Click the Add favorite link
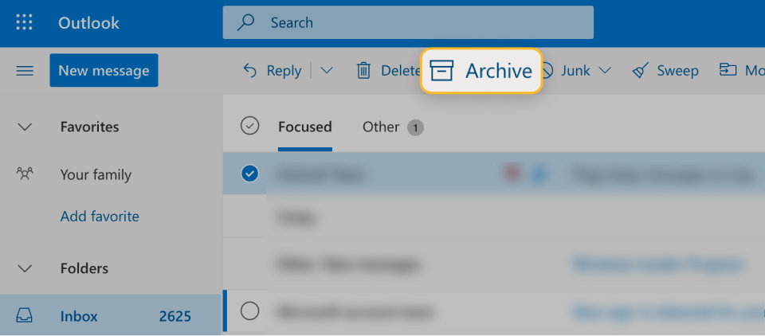 pyautogui.click(x=100, y=216)
